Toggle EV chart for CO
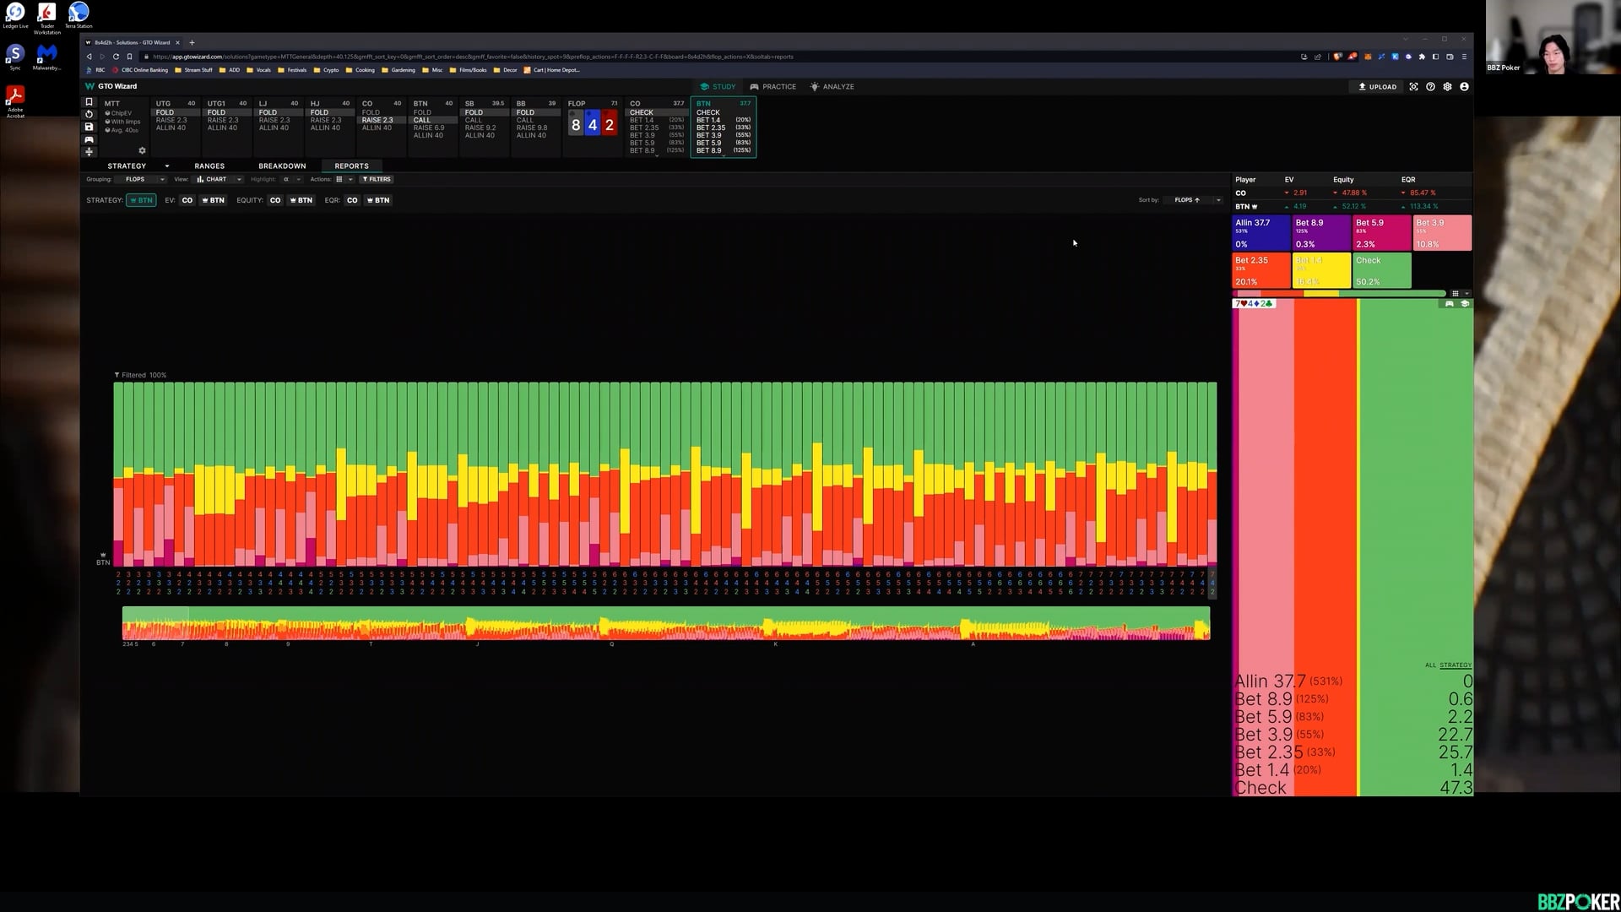 point(187,200)
